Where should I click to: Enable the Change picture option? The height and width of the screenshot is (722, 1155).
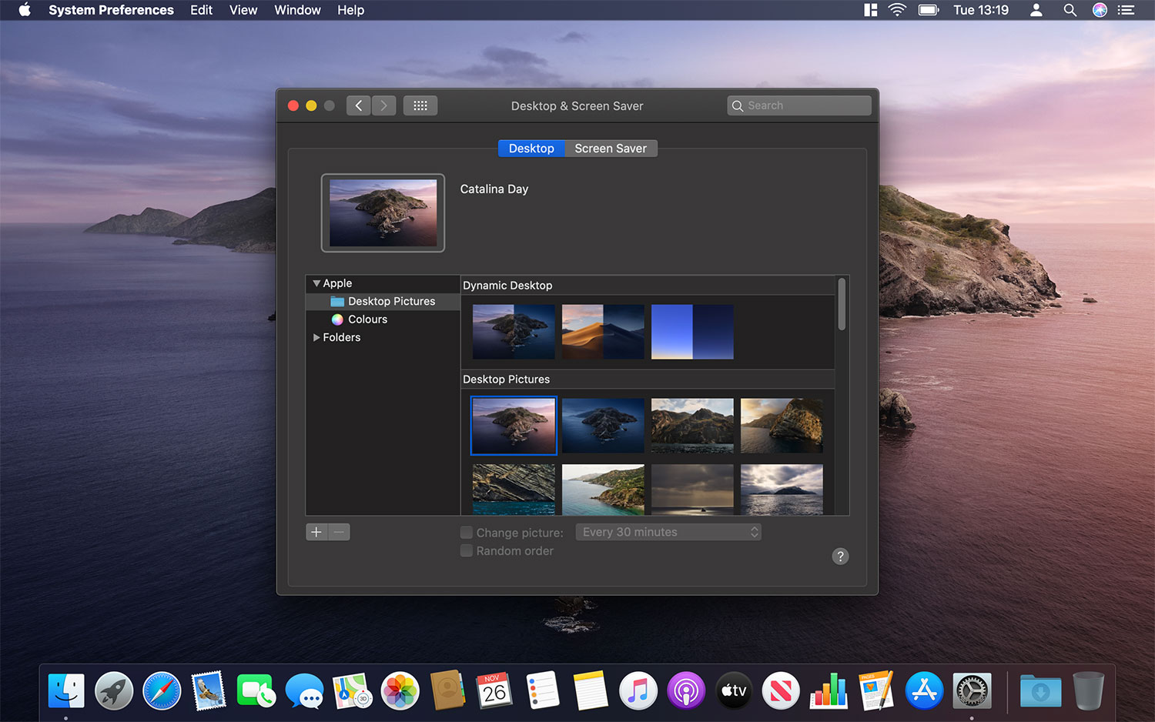[467, 532]
